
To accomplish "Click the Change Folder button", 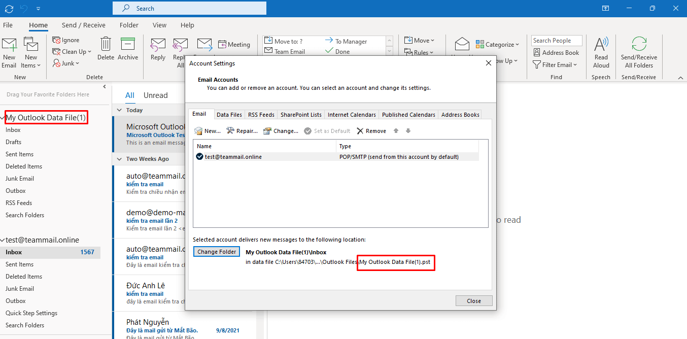I will tap(217, 252).
